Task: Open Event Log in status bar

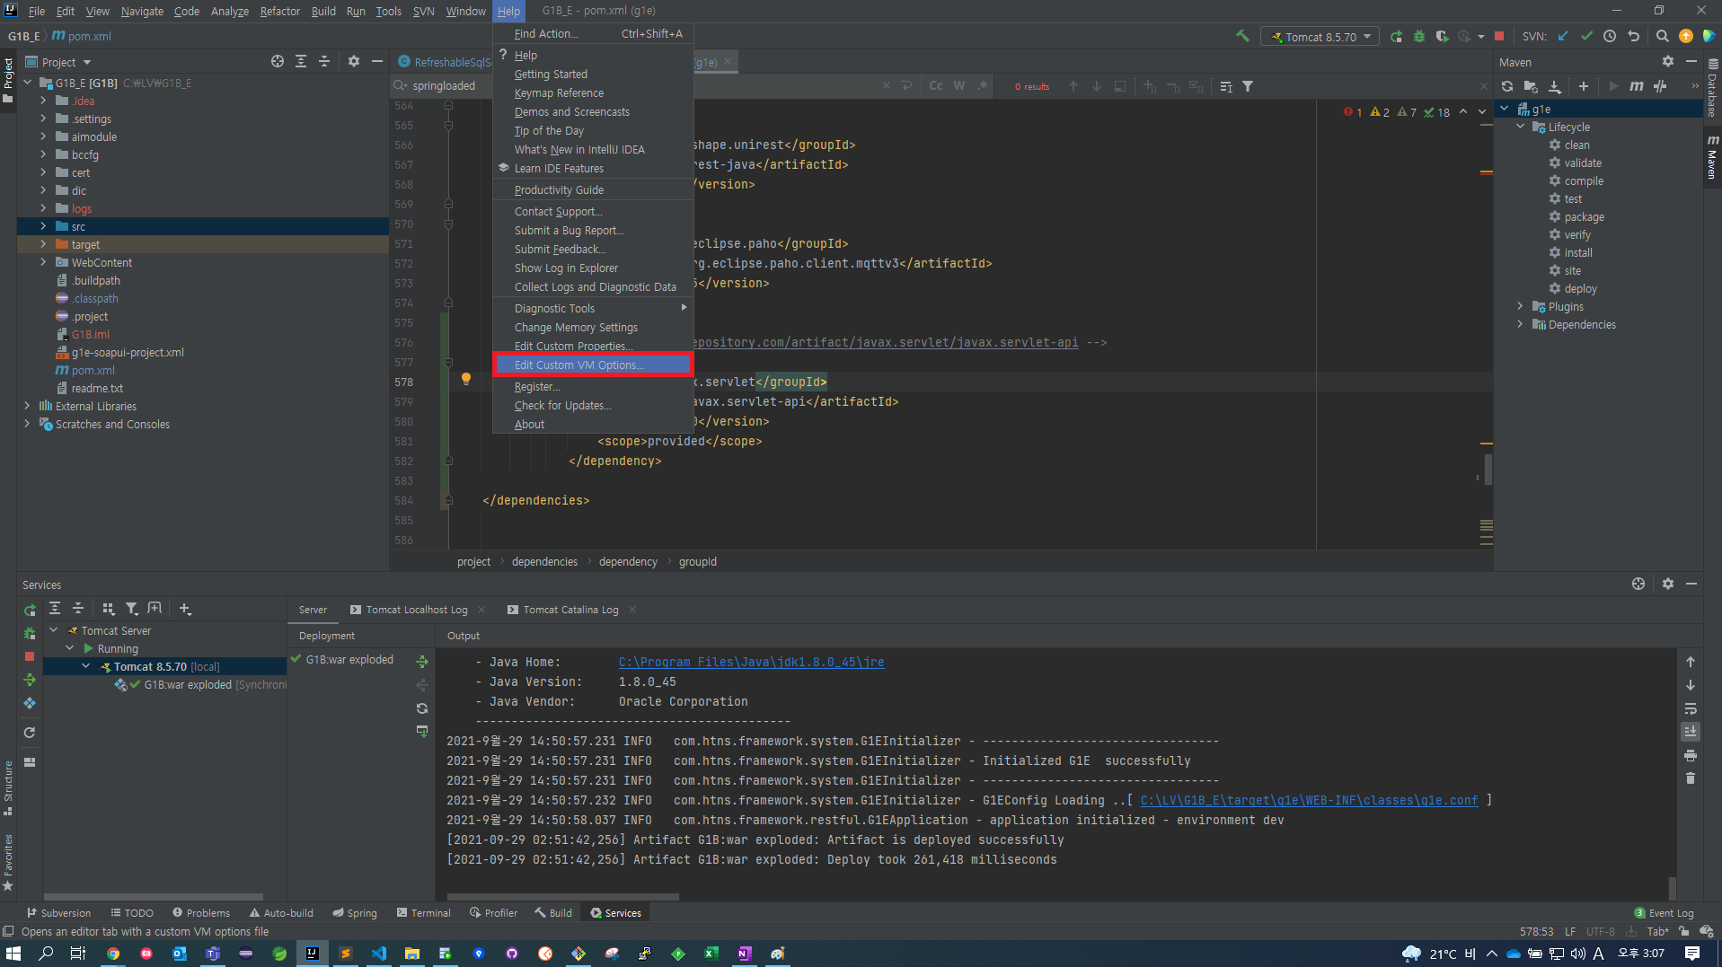Action: tap(1664, 913)
